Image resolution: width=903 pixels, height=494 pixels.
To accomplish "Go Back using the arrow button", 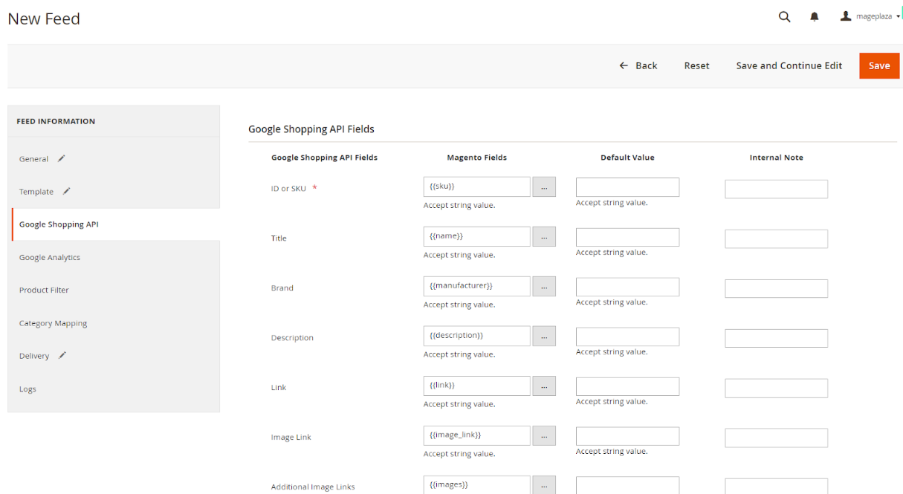I will (x=638, y=65).
